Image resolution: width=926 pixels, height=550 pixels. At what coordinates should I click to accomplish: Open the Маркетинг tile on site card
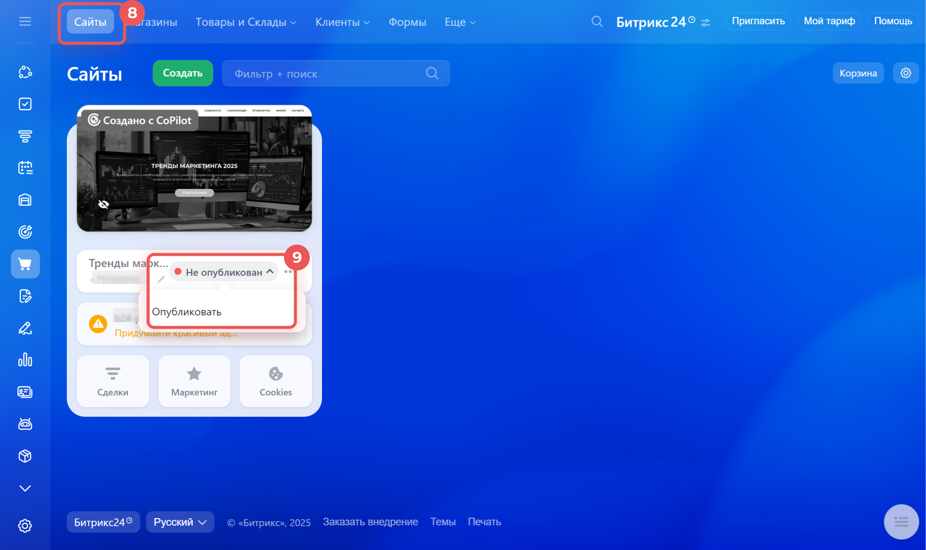pyautogui.click(x=194, y=381)
